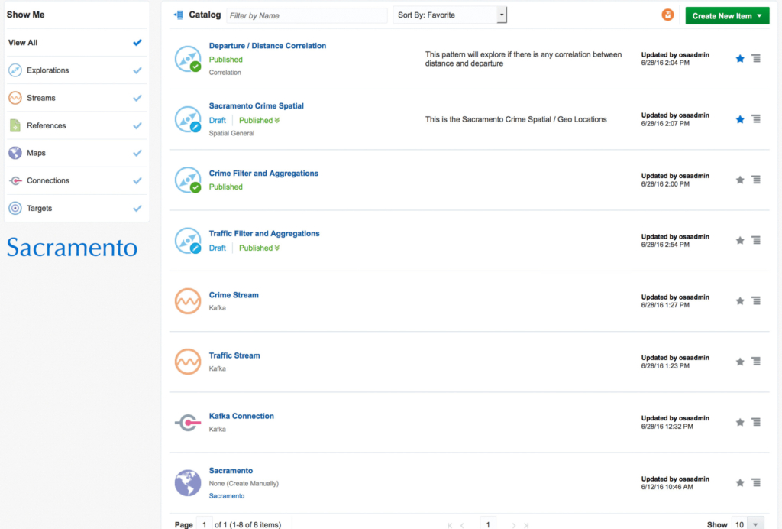The height and width of the screenshot is (529, 782).
Task: Go to the last page arrow
Action: (x=526, y=525)
